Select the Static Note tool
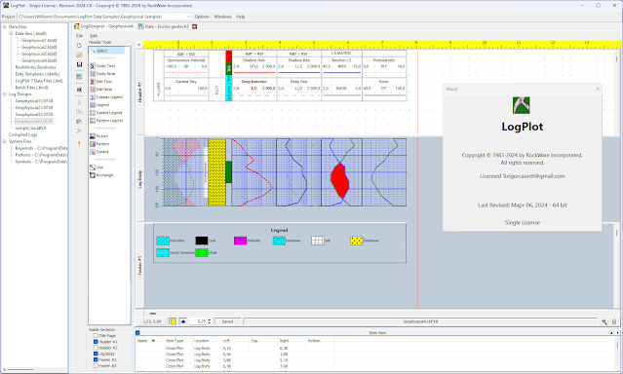Viewport: 623px width, 374px height. click(x=102, y=74)
